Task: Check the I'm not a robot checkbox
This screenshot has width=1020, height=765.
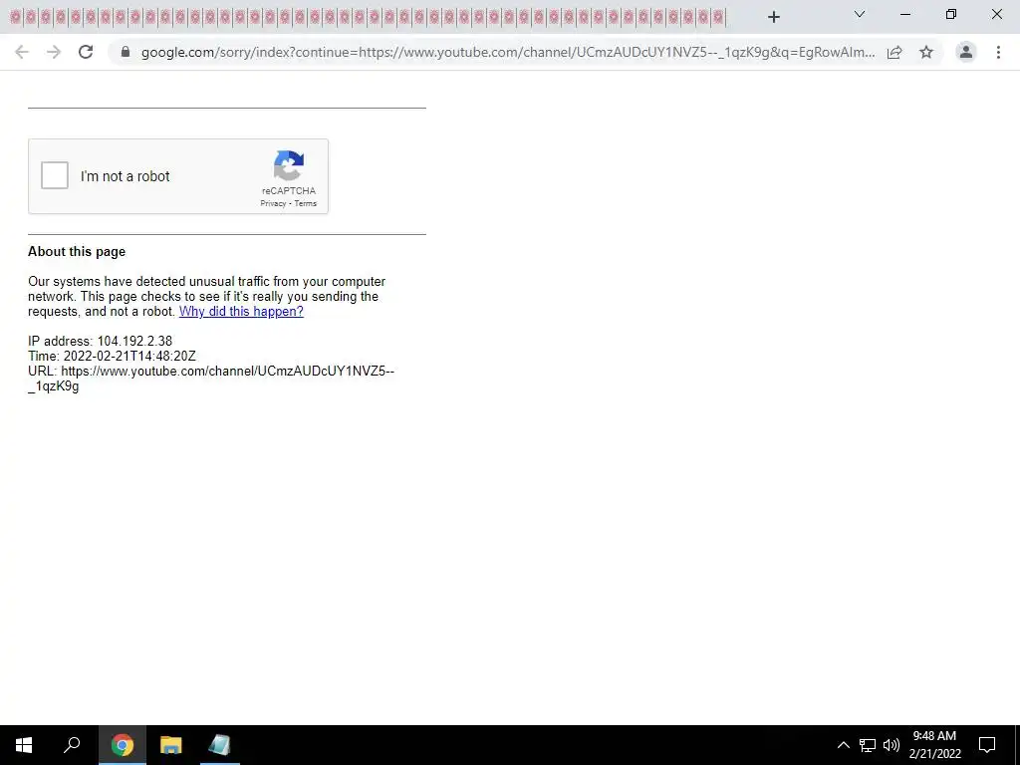Action: click(55, 175)
